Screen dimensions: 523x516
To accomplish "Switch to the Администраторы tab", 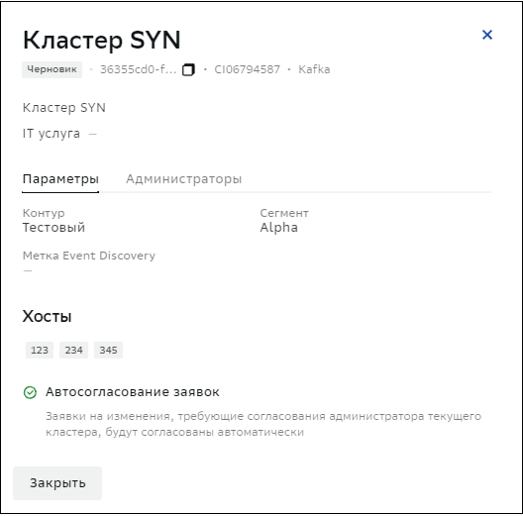I will (184, 179).
